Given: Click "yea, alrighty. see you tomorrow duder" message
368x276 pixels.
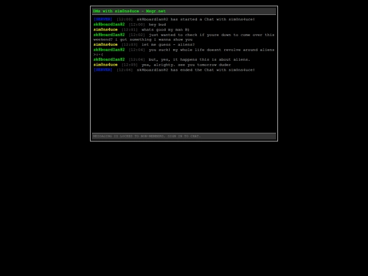Looking at the screenshot, I should (186, 65).
